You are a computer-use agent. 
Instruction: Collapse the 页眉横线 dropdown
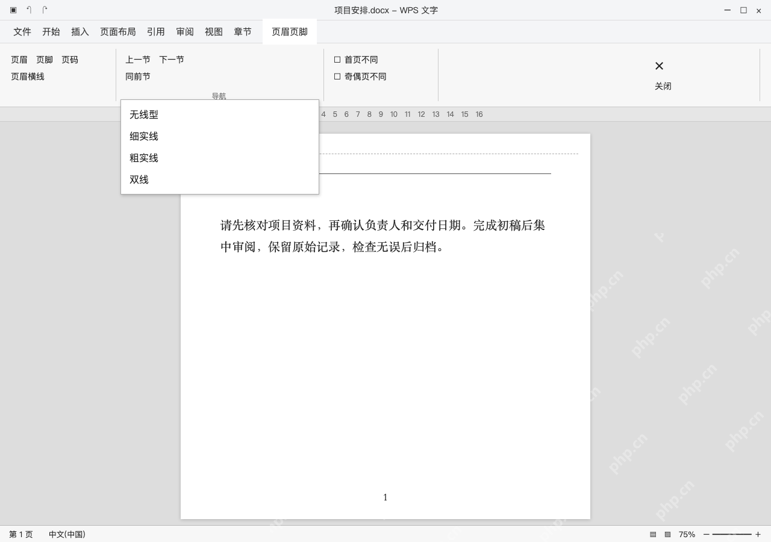tap(28, 76)
